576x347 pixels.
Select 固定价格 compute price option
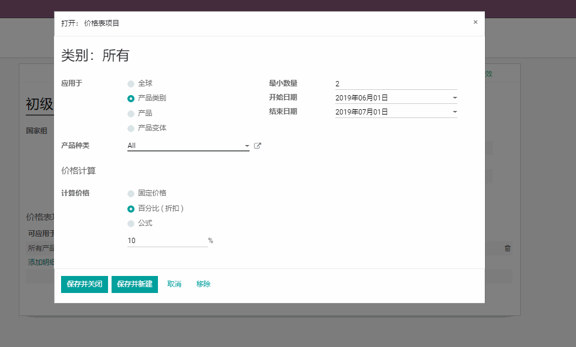(x=131, y=193)
